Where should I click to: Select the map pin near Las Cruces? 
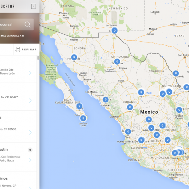click(115, 31)
